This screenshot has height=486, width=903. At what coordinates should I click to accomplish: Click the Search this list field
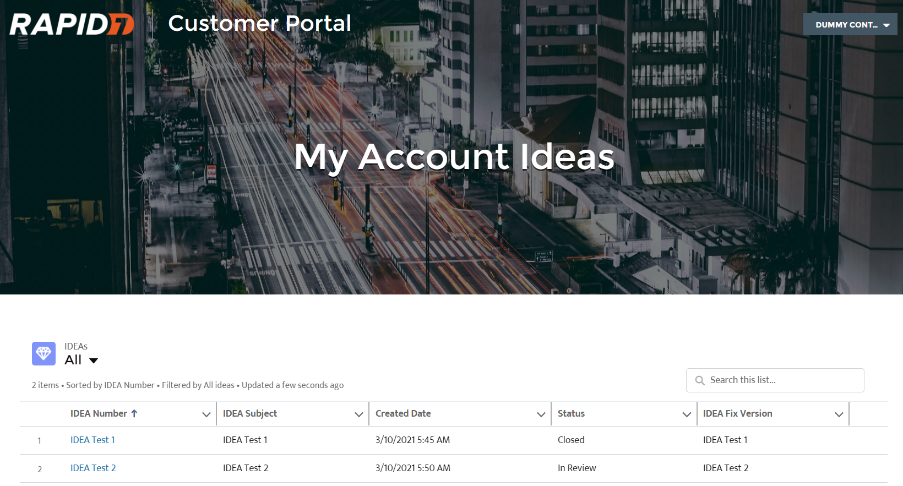pyautogui.click(x=782, y=380)
